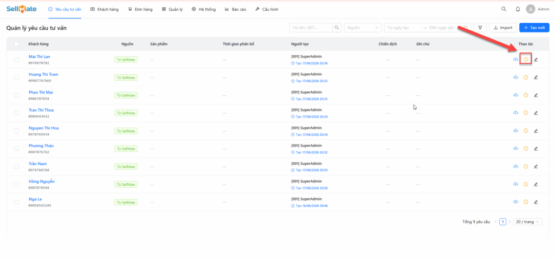Tick the checkbox for Trần Nam
This screenshot has width=555, height=260.
(x=16, y=166)
